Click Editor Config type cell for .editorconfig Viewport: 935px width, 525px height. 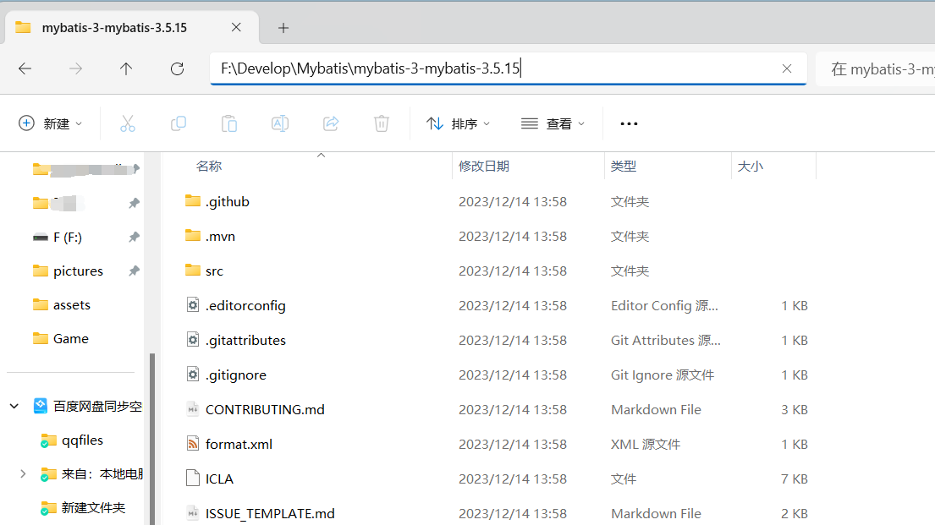tap(664, 306)
